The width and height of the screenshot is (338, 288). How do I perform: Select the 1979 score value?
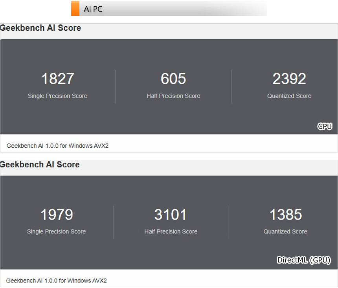(57, 215)
